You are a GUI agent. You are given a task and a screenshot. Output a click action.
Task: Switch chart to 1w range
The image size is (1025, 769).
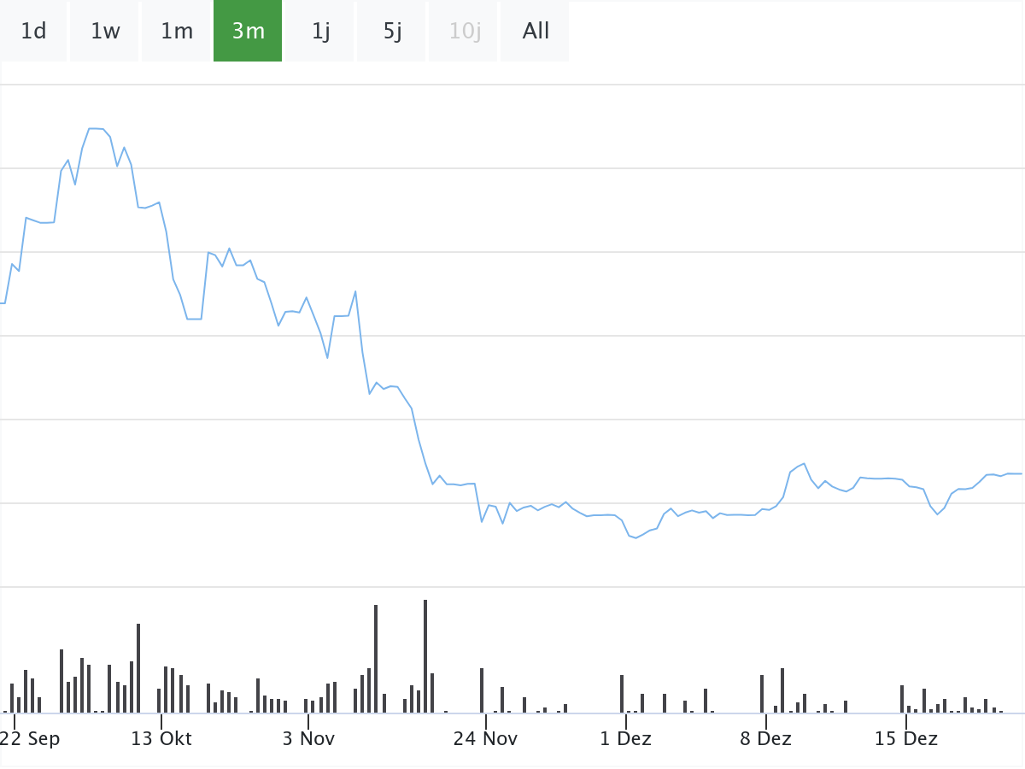click(x=105, y=31)
